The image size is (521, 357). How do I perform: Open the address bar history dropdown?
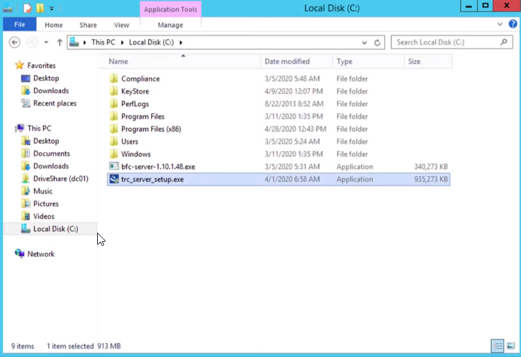(365, 42)
